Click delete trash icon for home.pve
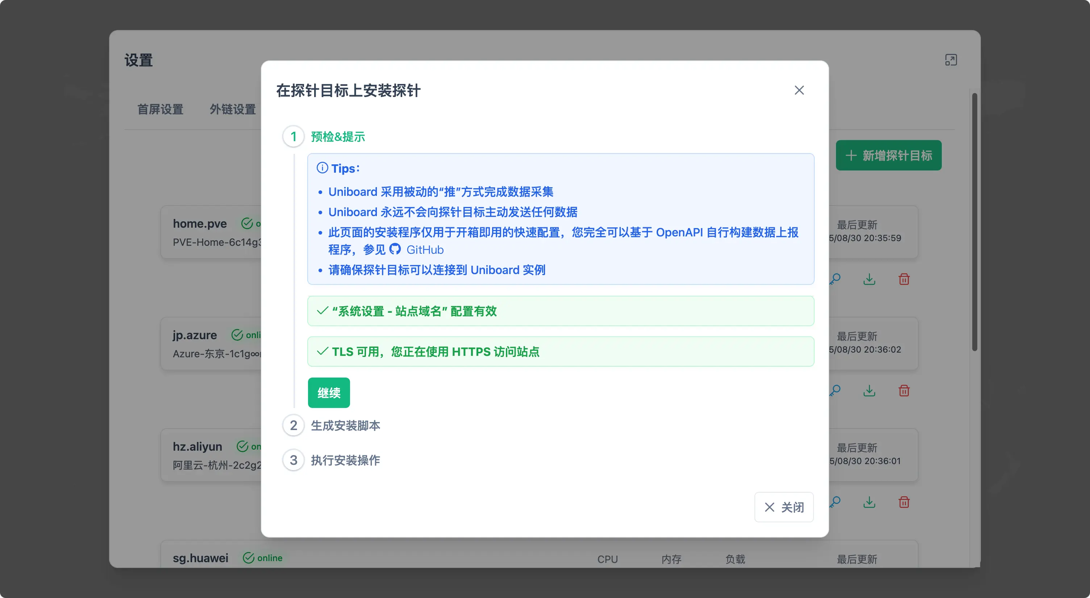This screenshot has height=598, width=1090. tap(904, 279)
